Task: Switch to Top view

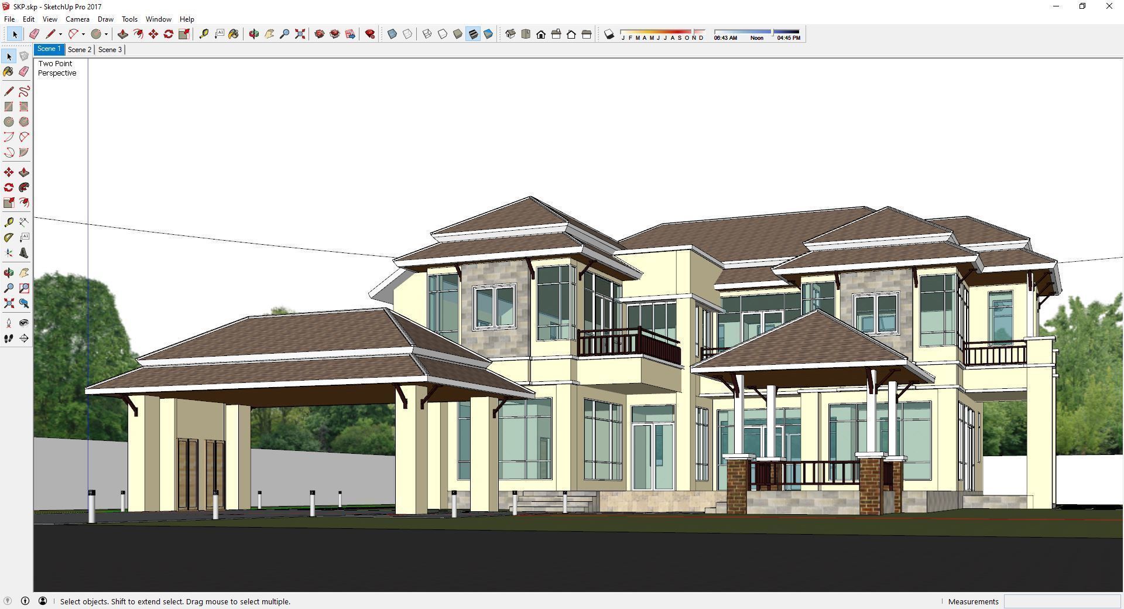Action: [526, 35]
